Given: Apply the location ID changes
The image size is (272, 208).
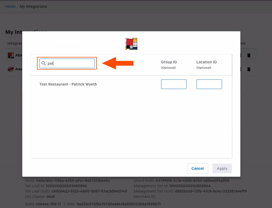Looking at the screenshot, I should (222, 168).
